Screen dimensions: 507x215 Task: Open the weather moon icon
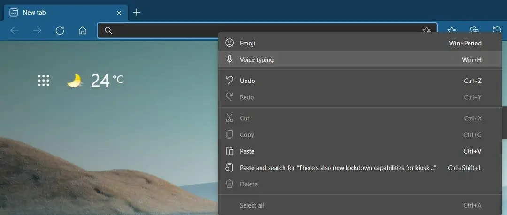[75, 81]
